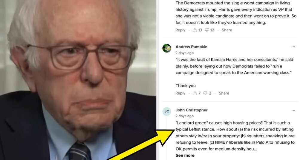Share Andrew Pumpkin's comment
The width and height of the screenshot is (306, 160).
click(x=224, y=93)
